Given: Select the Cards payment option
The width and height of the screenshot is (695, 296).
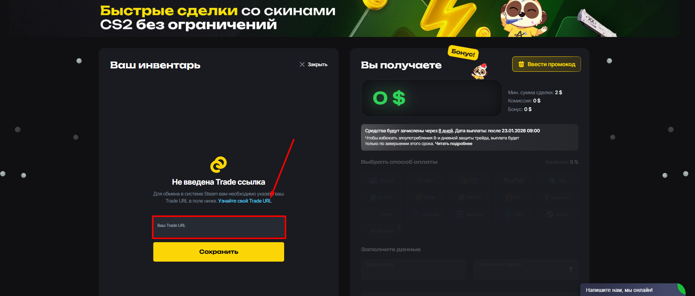Looking at the screenshot, I should 382,181.
